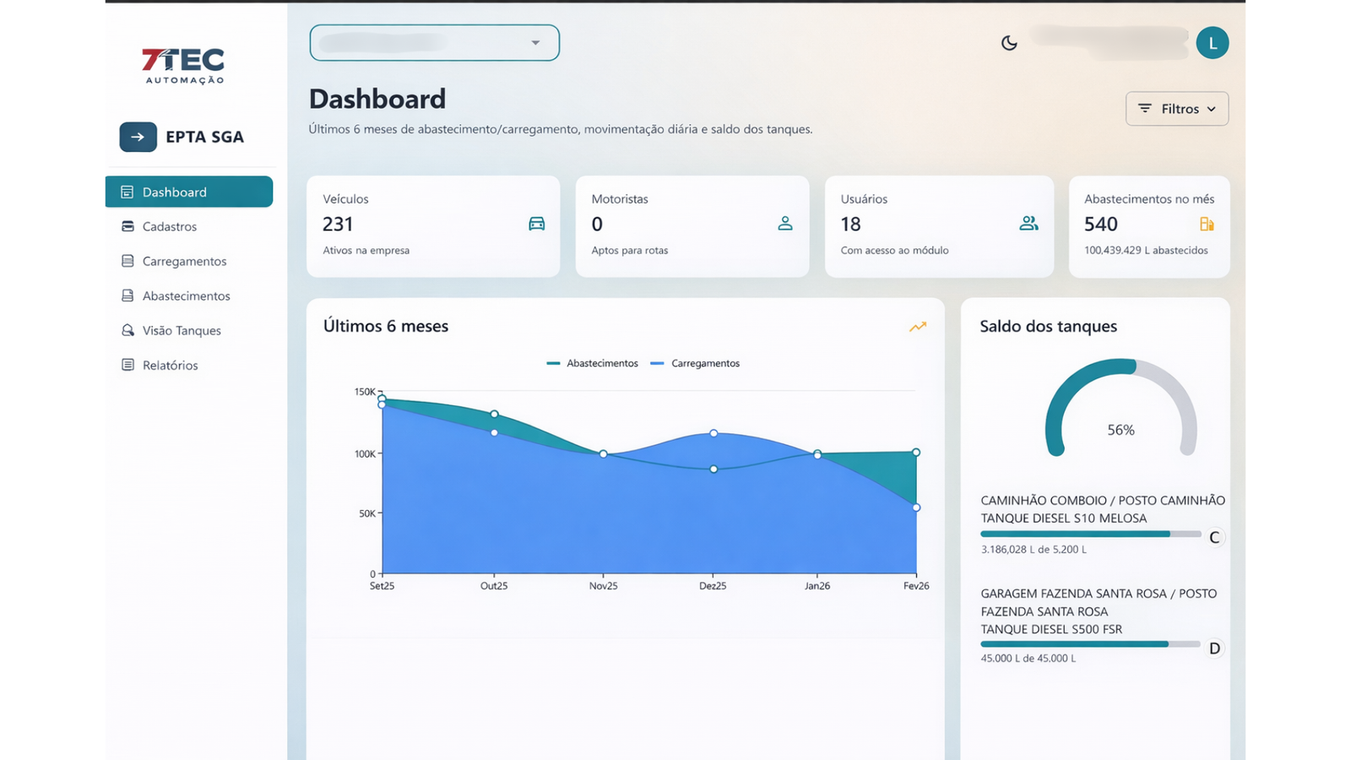Open the company selector dropdown
Image resolution: width=1351 pixels, height=760 pixels.
point(434,43)
